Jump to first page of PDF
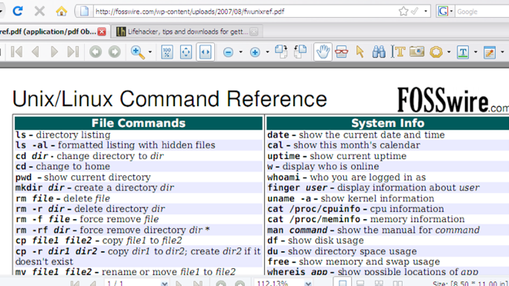509x286 pixels. [17, 51]
